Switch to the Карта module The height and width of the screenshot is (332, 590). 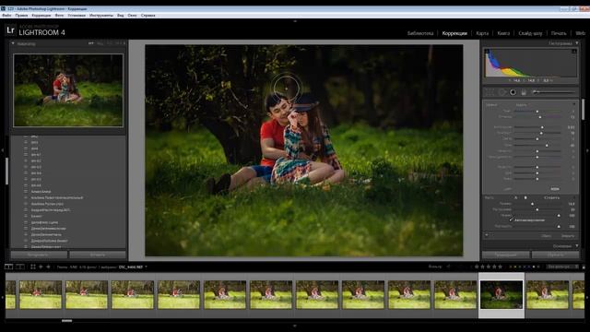tap(482, 33)
